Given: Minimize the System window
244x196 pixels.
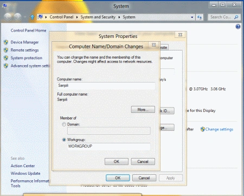Looking at the screenshot, I should pos(214,5).
